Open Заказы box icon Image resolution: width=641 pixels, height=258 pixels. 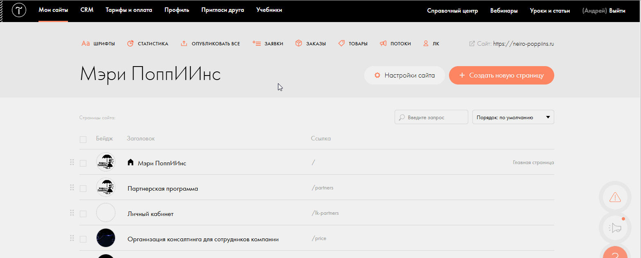(299, 43)
